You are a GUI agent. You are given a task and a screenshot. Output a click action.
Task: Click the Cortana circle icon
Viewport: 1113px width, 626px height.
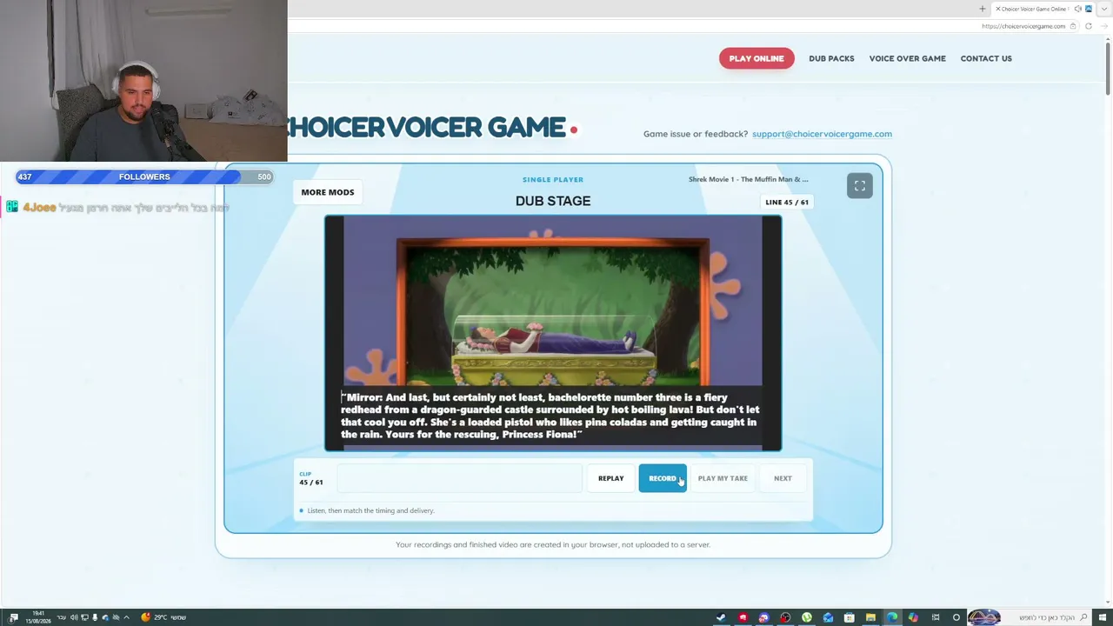click(x=956, y=617)
